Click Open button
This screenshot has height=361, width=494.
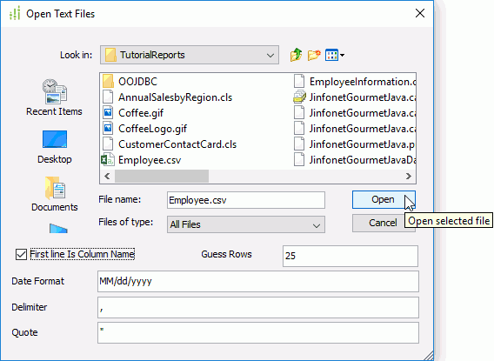pos(384,200)
